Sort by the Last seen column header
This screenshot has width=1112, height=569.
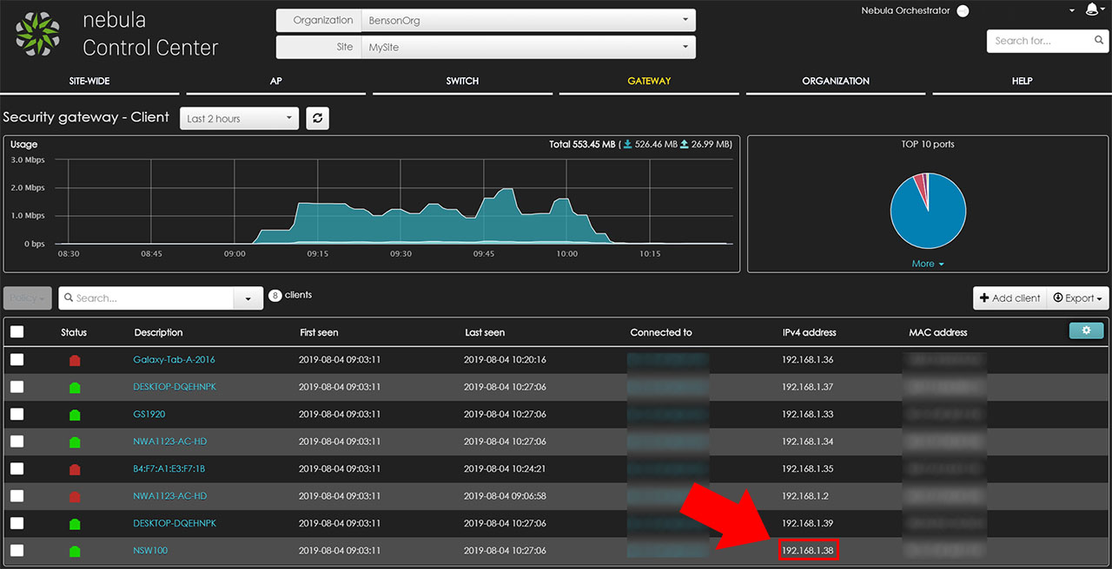485,332
